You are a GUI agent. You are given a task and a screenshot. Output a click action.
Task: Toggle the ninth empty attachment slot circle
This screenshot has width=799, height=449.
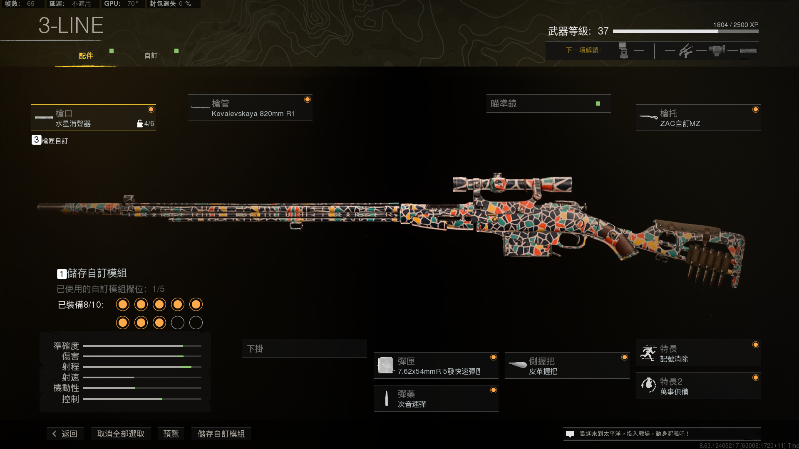178,323
